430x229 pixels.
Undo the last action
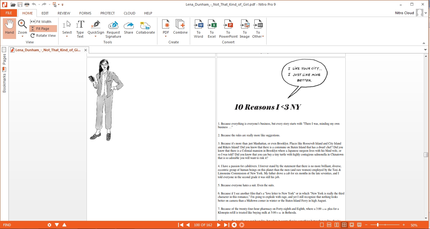[34, 4]
